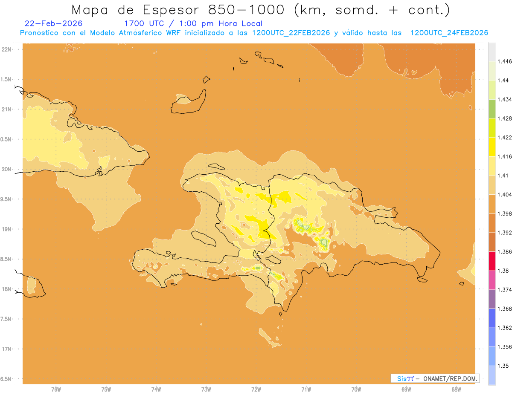Pick the orange legend swatch between 1.398 and 1.404
Viewport: 512px width, 395px height.
[x=492, y=204]
